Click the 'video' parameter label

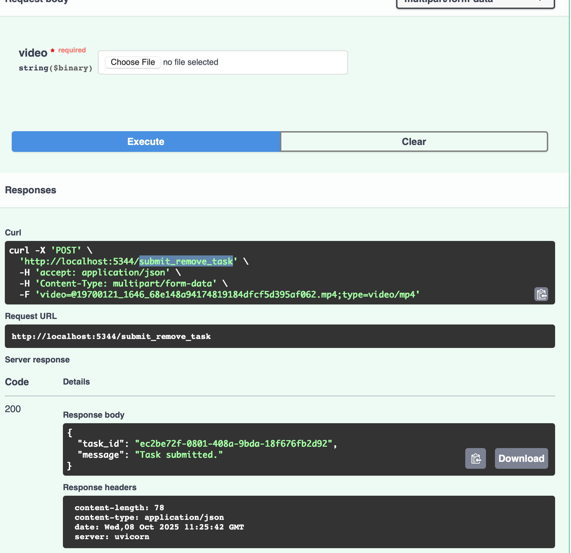click(33, 53)
